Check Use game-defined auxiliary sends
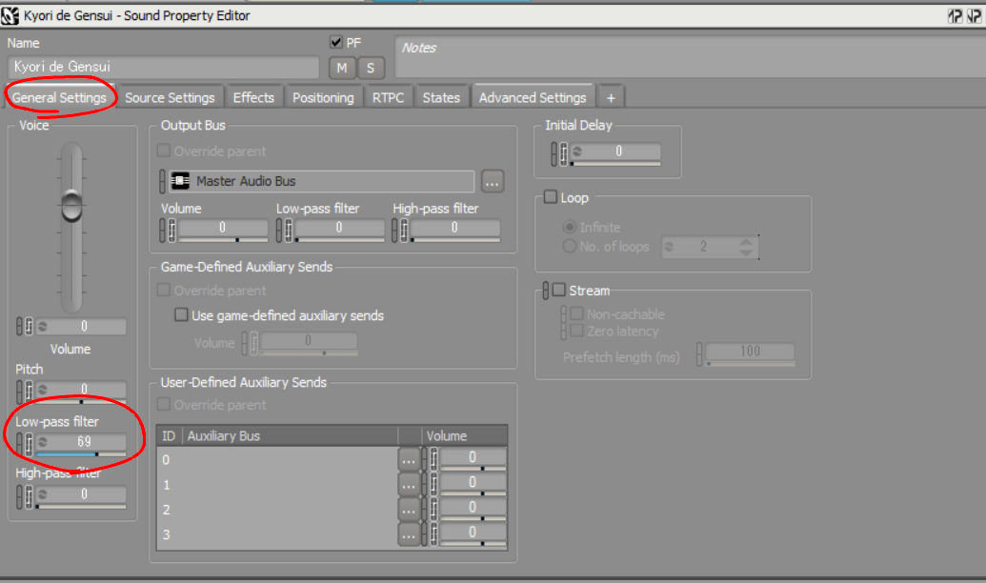The height and width of the screenshot is (583, 986). pos(181,314)
